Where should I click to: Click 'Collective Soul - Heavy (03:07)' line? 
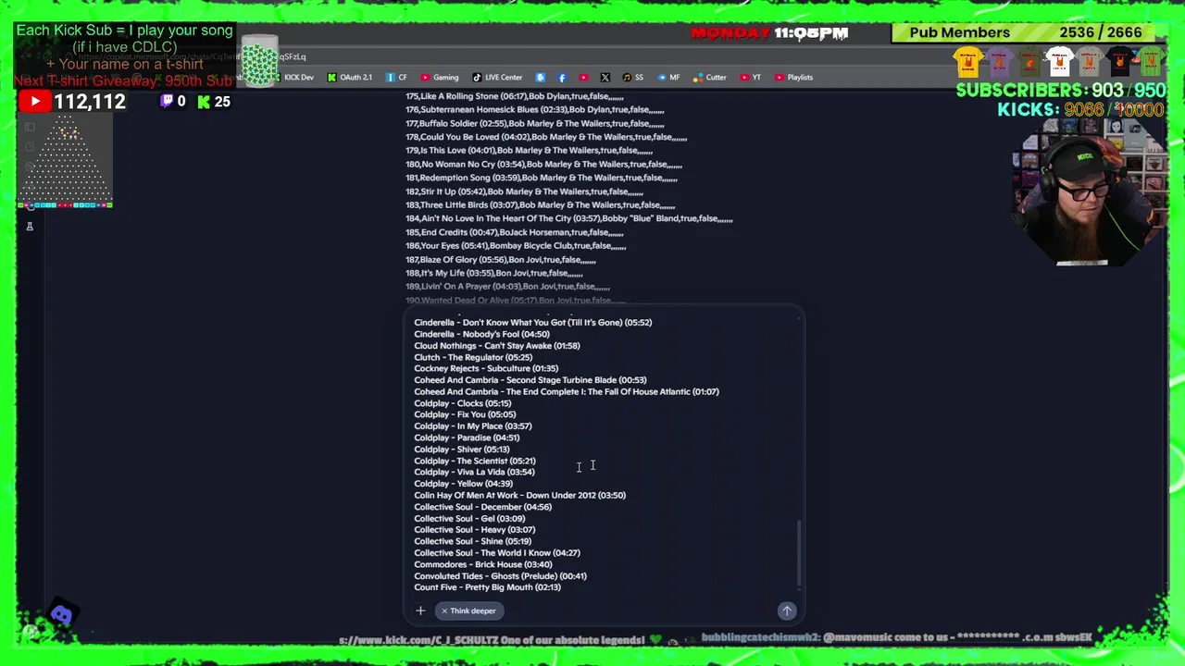pos(475,530)
